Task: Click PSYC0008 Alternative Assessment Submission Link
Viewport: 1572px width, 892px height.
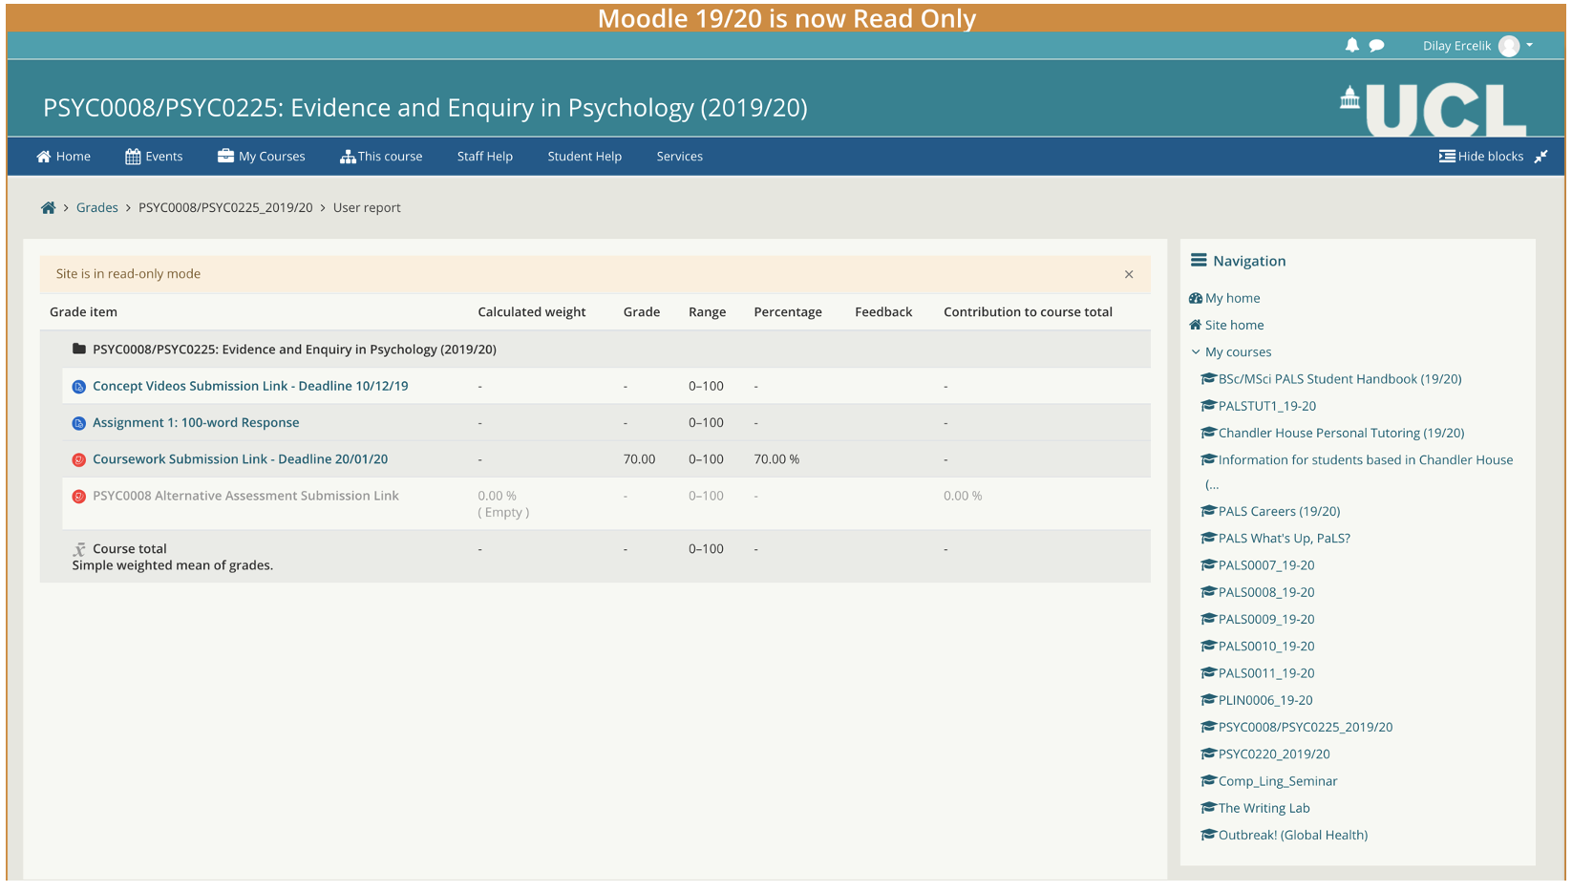Action: (x=245, y=496)
